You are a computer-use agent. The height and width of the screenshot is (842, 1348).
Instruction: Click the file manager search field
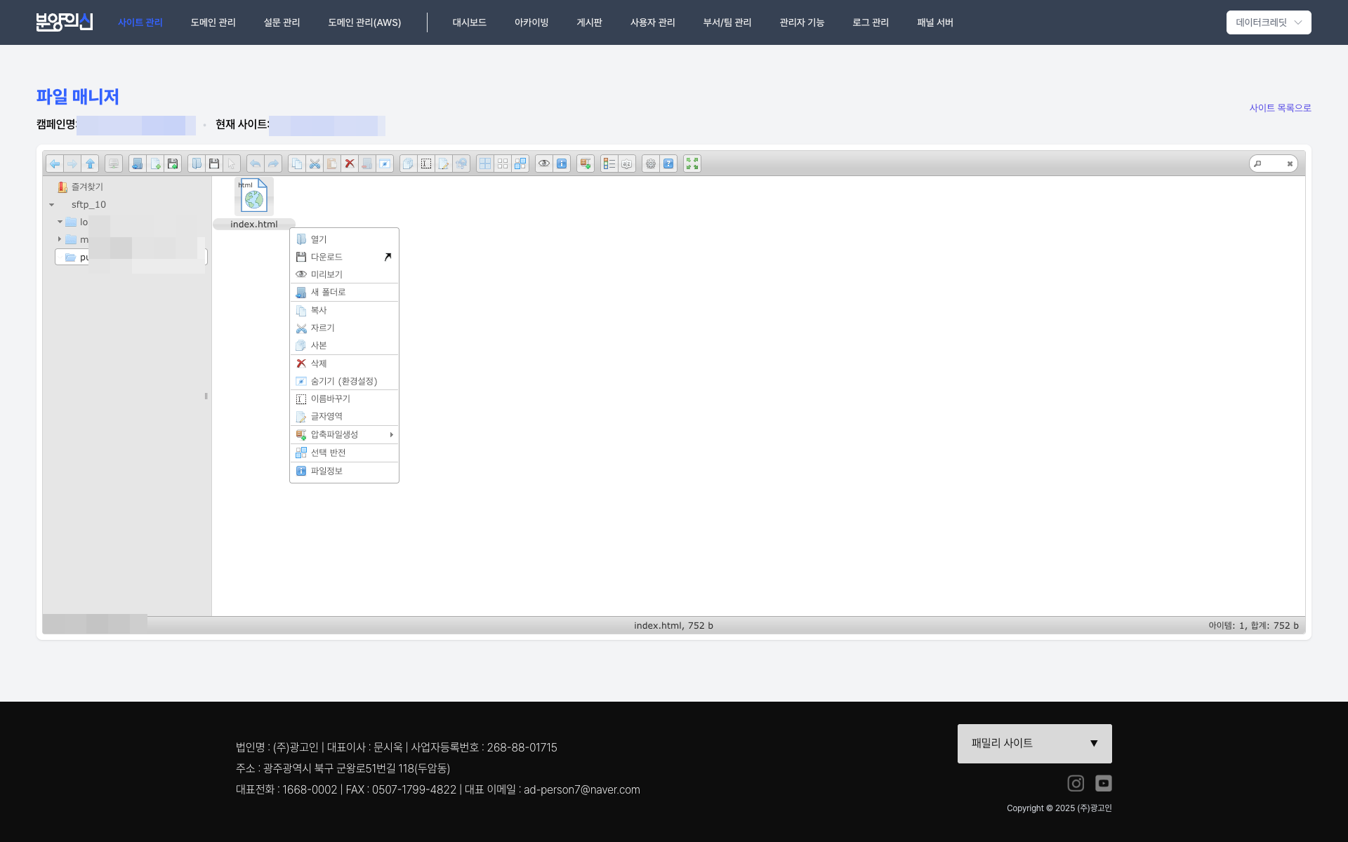pos(1272,163)
